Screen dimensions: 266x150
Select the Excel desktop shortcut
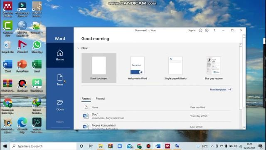(x=37, y=66)
